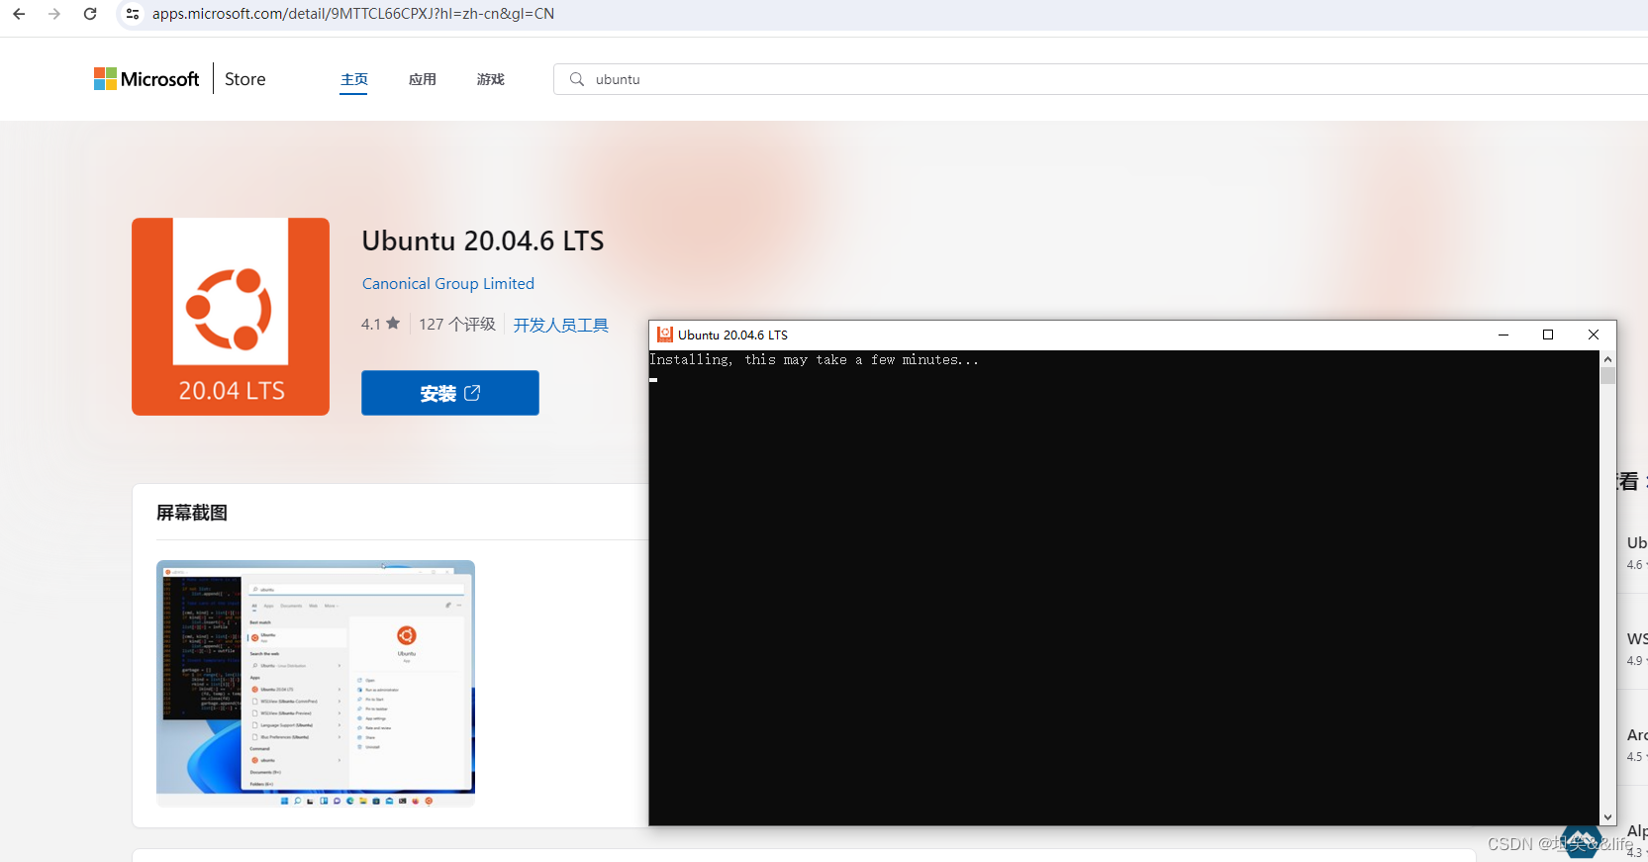
Task: Click the search magnifier icon
Action: coord(577,79)
